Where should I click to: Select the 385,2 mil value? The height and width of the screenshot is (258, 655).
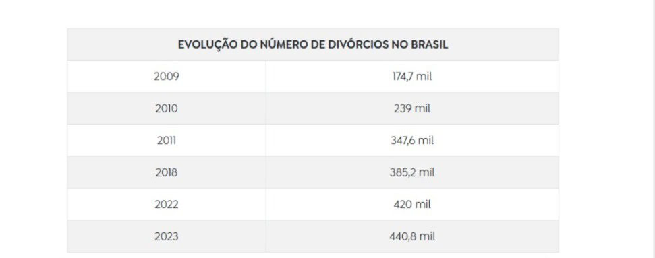click(412, 172)
